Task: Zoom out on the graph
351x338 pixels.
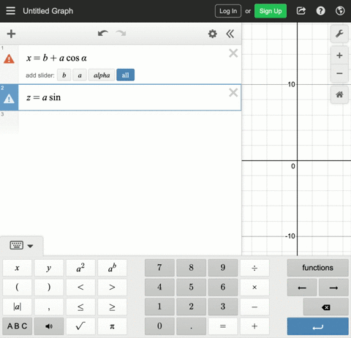Action: (339, 73)
